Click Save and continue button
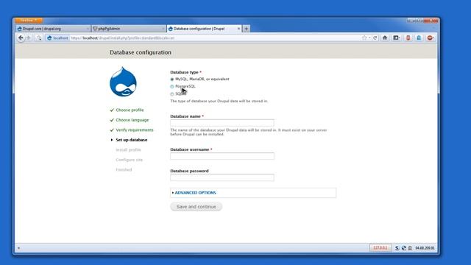 tap(196, 207)
